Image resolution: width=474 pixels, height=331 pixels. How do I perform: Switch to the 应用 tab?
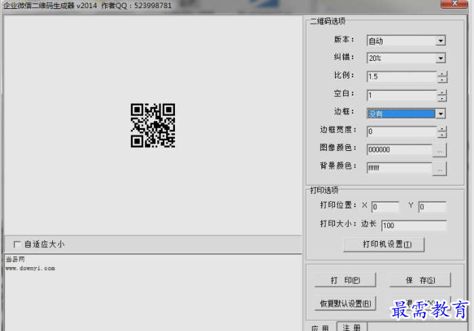click(320, 328)
